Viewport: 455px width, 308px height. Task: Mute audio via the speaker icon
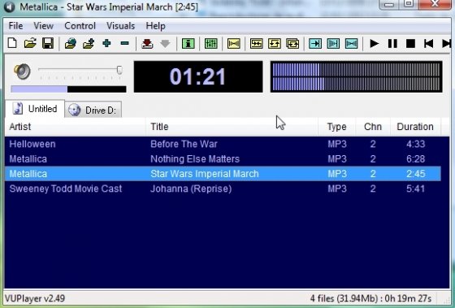pyautogui.click(x=22, y=72)
